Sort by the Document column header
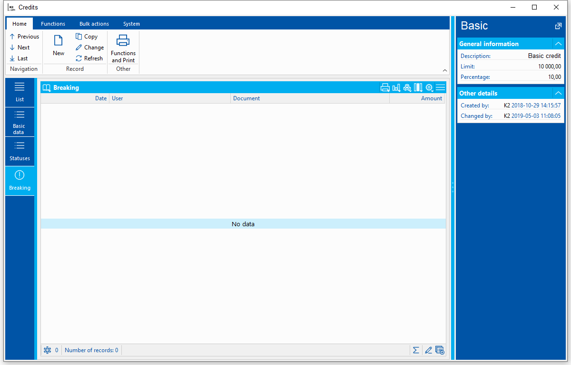Image resolution: width=571 pixels, height=365 pixels. pos(310,98)
